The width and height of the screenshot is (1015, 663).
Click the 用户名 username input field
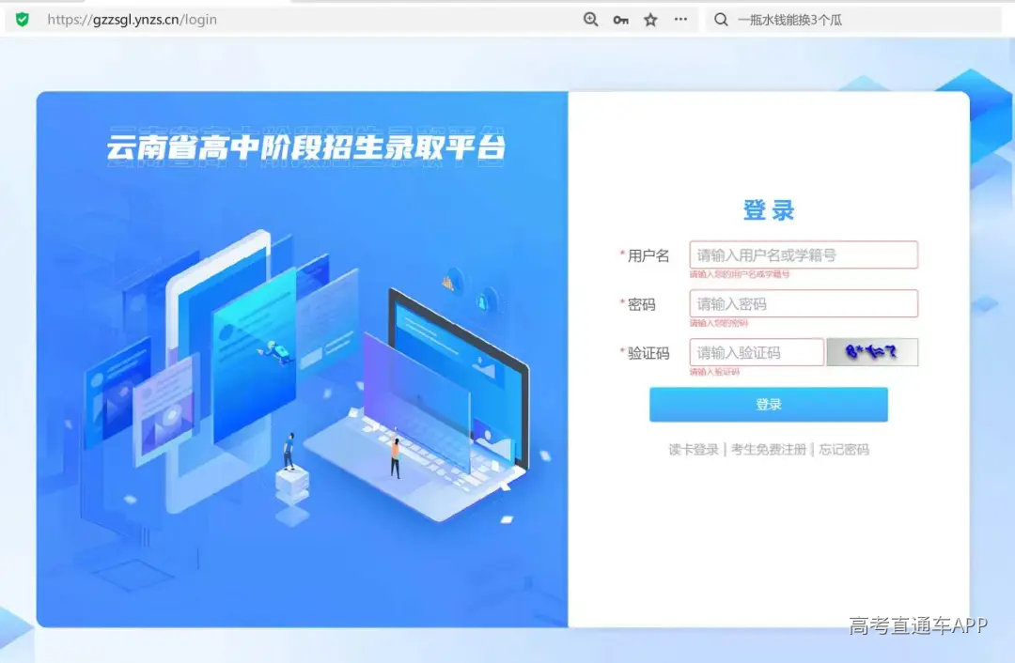pos(804,254)
